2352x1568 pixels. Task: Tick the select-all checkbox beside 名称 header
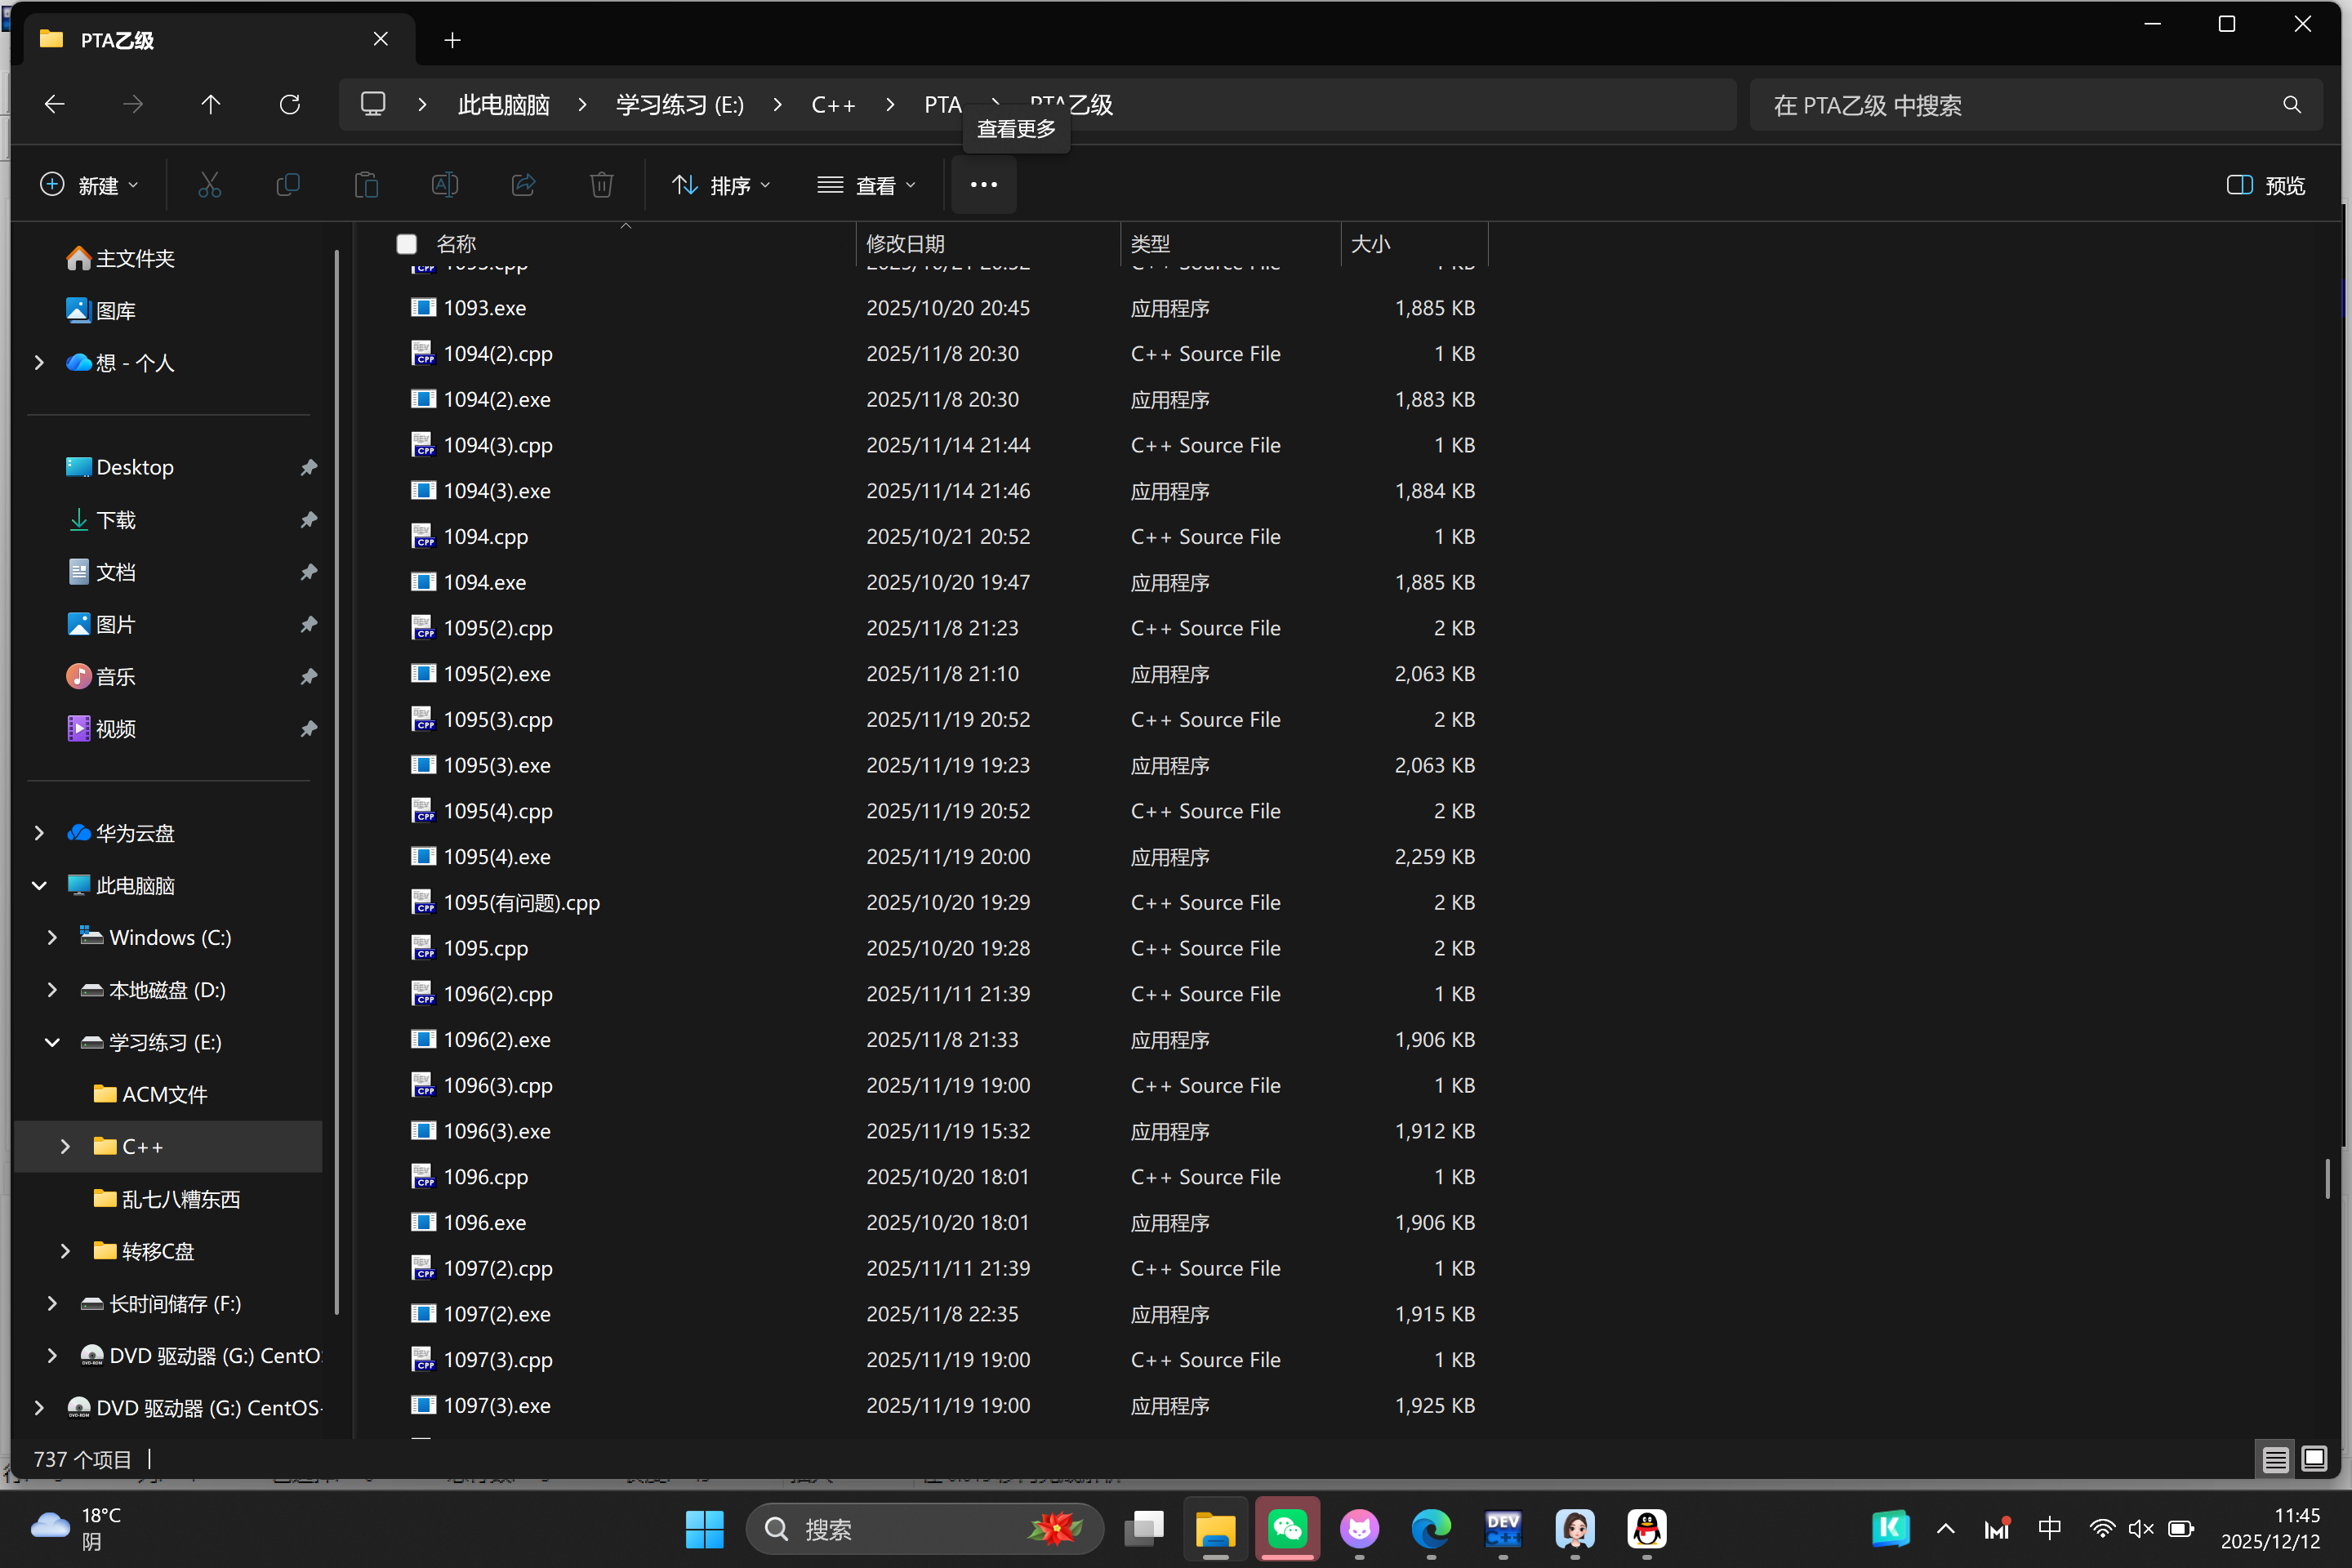[407, 244]
